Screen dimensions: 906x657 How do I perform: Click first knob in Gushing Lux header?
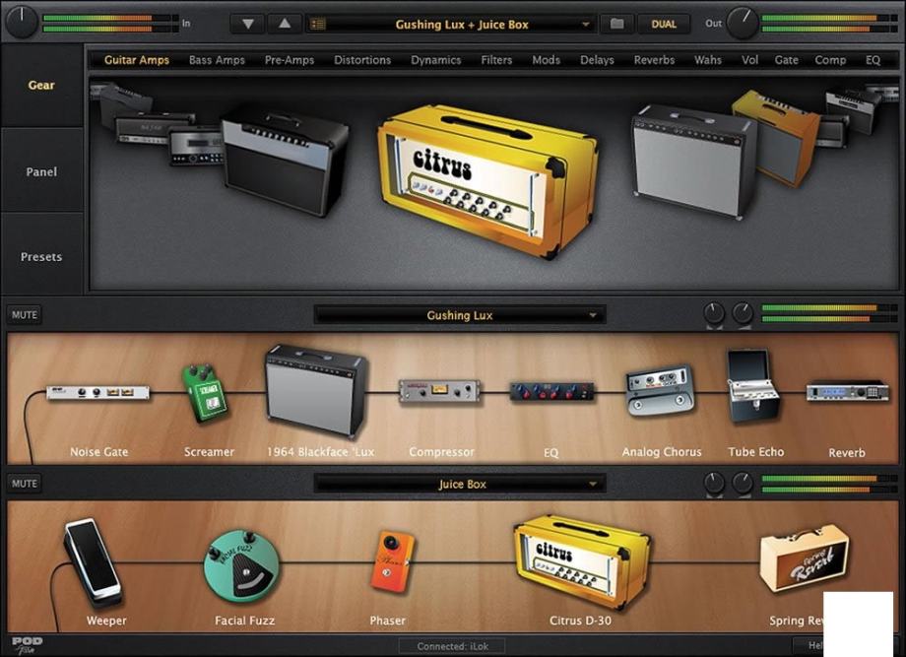(x=714, y=314)
